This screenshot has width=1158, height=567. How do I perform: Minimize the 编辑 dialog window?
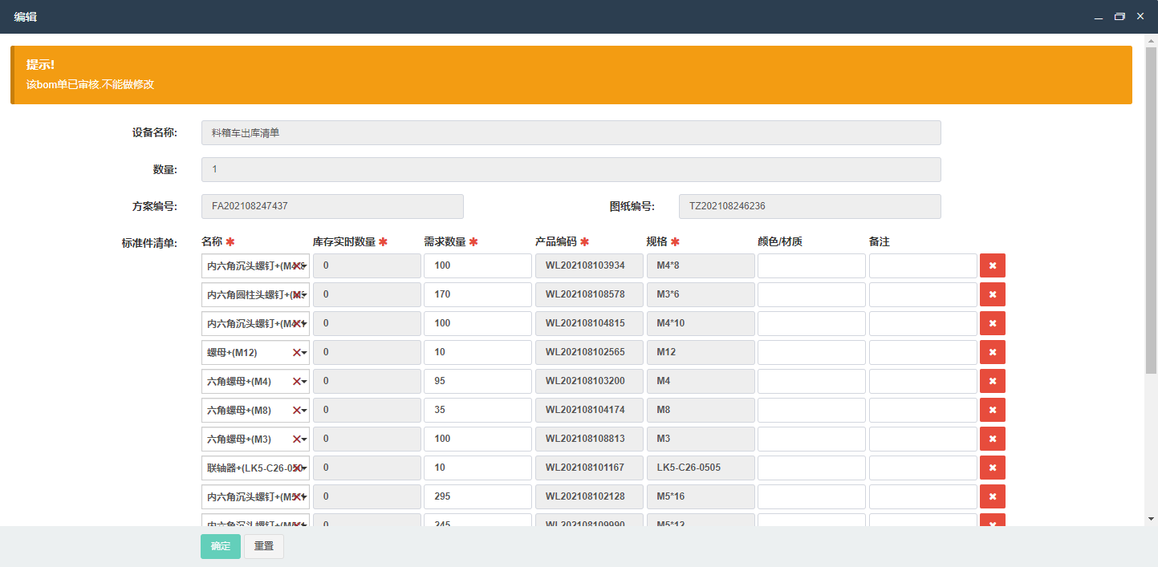[x=1098, y=16]
